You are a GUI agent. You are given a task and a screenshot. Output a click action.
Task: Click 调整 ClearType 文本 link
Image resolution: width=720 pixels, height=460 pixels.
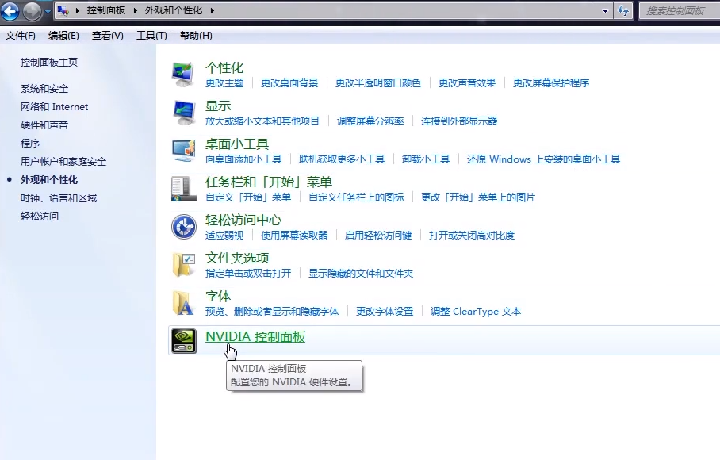click(x=476, y=311)
